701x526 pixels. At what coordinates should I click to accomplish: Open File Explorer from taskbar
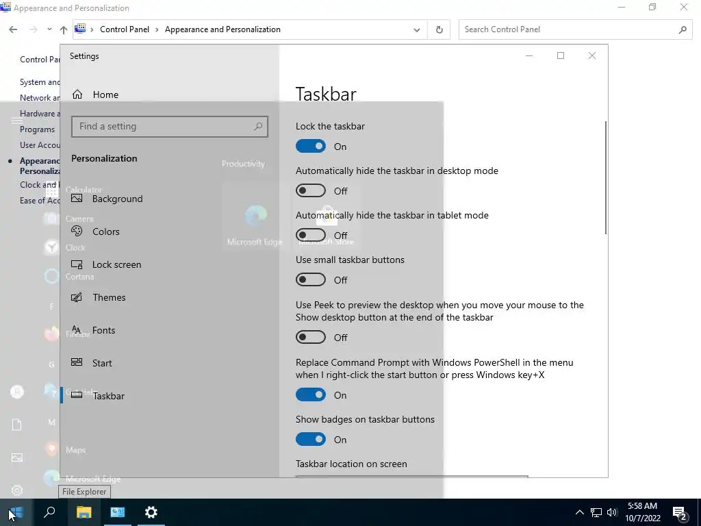(84, 512)
